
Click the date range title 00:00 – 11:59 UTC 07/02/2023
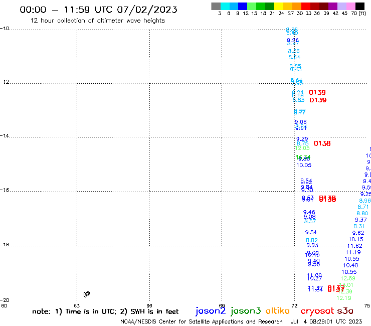pos(98,10)
